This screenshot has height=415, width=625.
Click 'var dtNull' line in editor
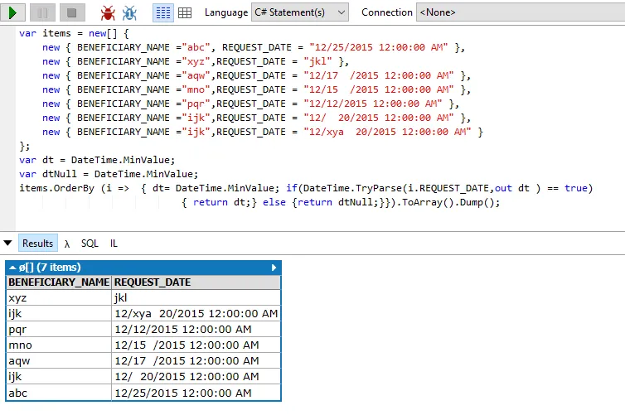tap(109, 174)
